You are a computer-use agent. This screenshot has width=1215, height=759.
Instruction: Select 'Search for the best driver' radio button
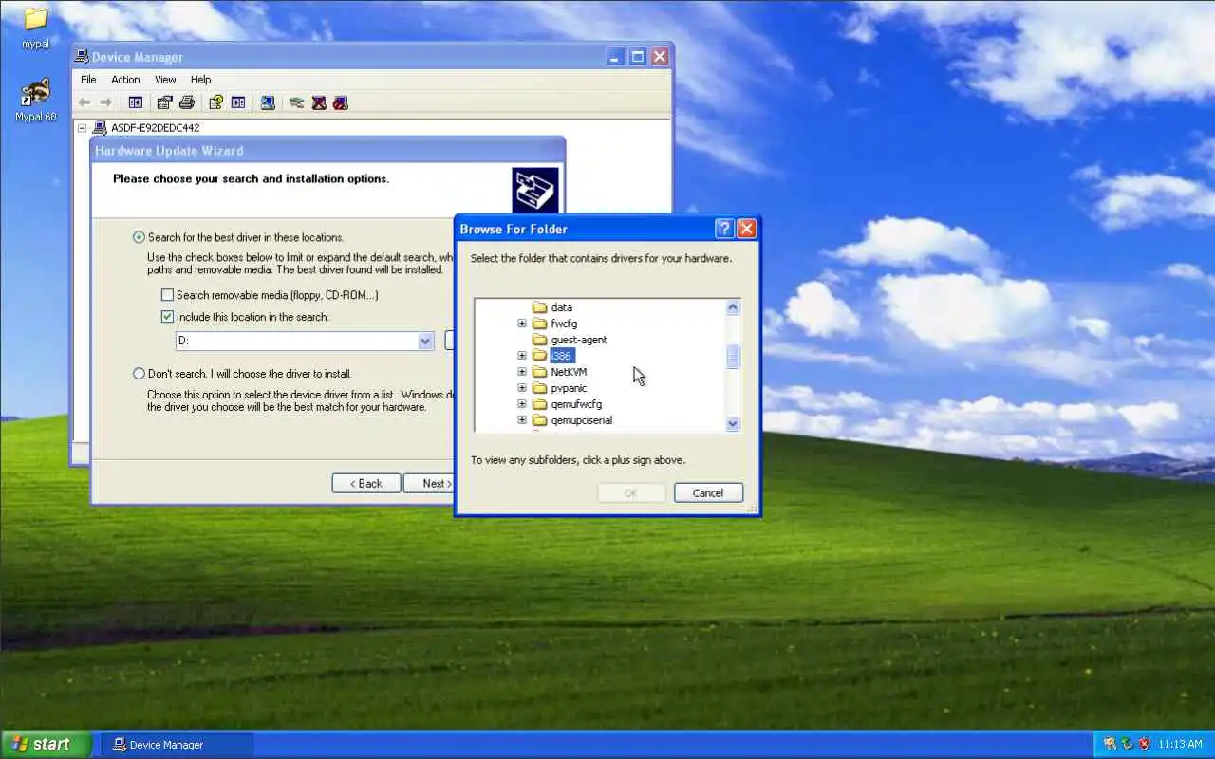pos(139,237)
